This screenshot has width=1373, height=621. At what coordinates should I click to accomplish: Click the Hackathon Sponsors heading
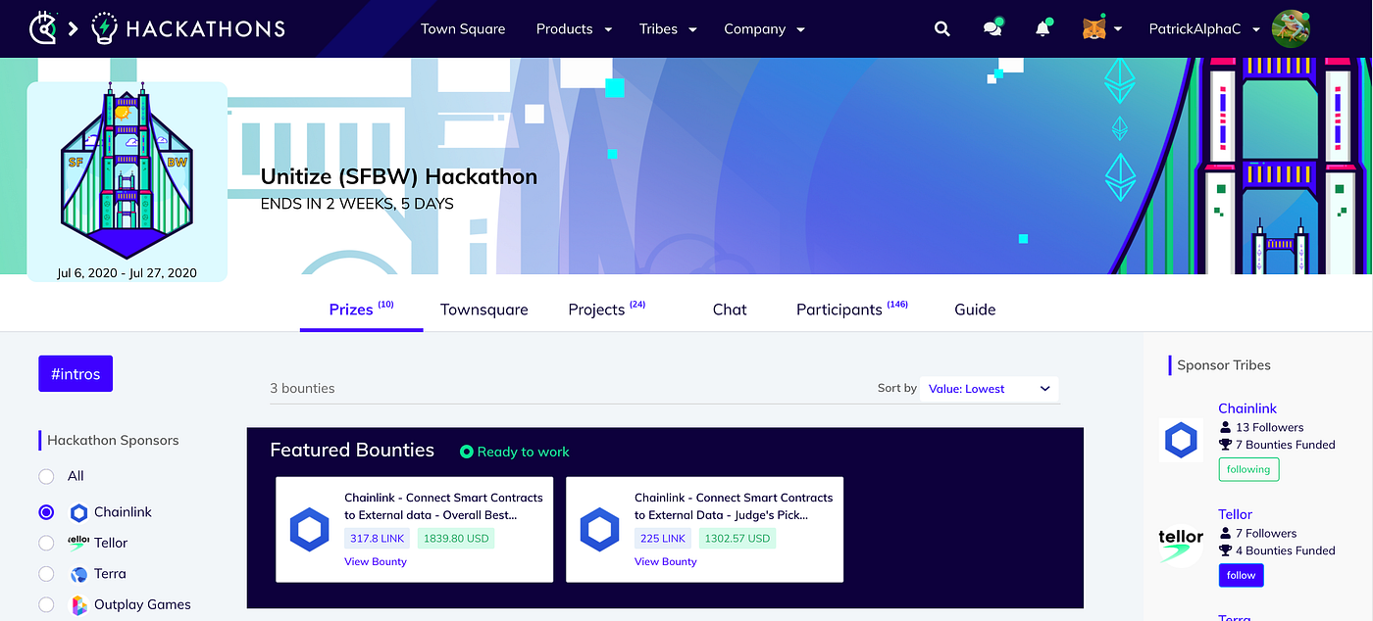click(113, 441)
